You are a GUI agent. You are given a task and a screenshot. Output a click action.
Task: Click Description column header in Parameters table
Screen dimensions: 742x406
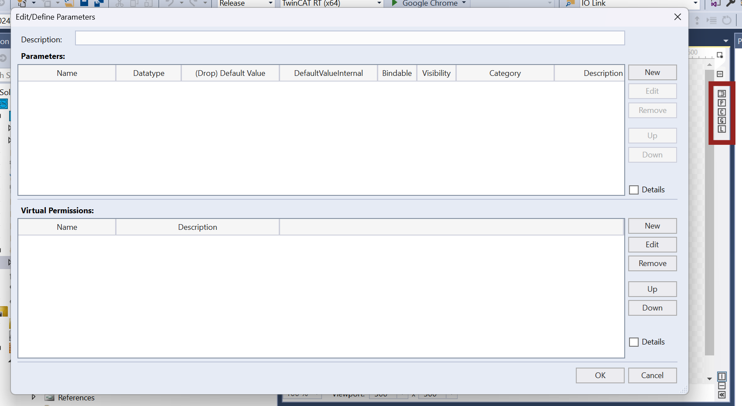(x=589, y=73)
